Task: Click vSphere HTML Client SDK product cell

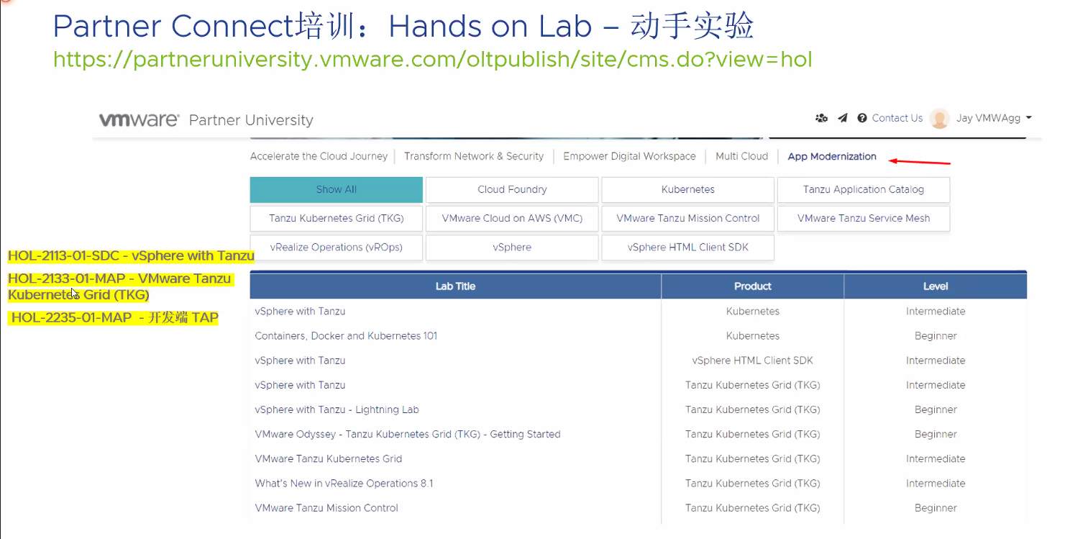Action: [753, 361]
